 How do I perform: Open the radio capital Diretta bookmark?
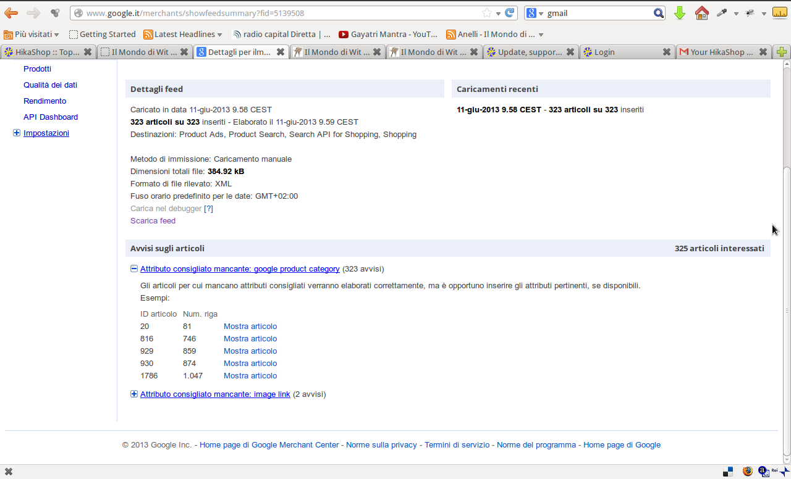tap(281, 35)
